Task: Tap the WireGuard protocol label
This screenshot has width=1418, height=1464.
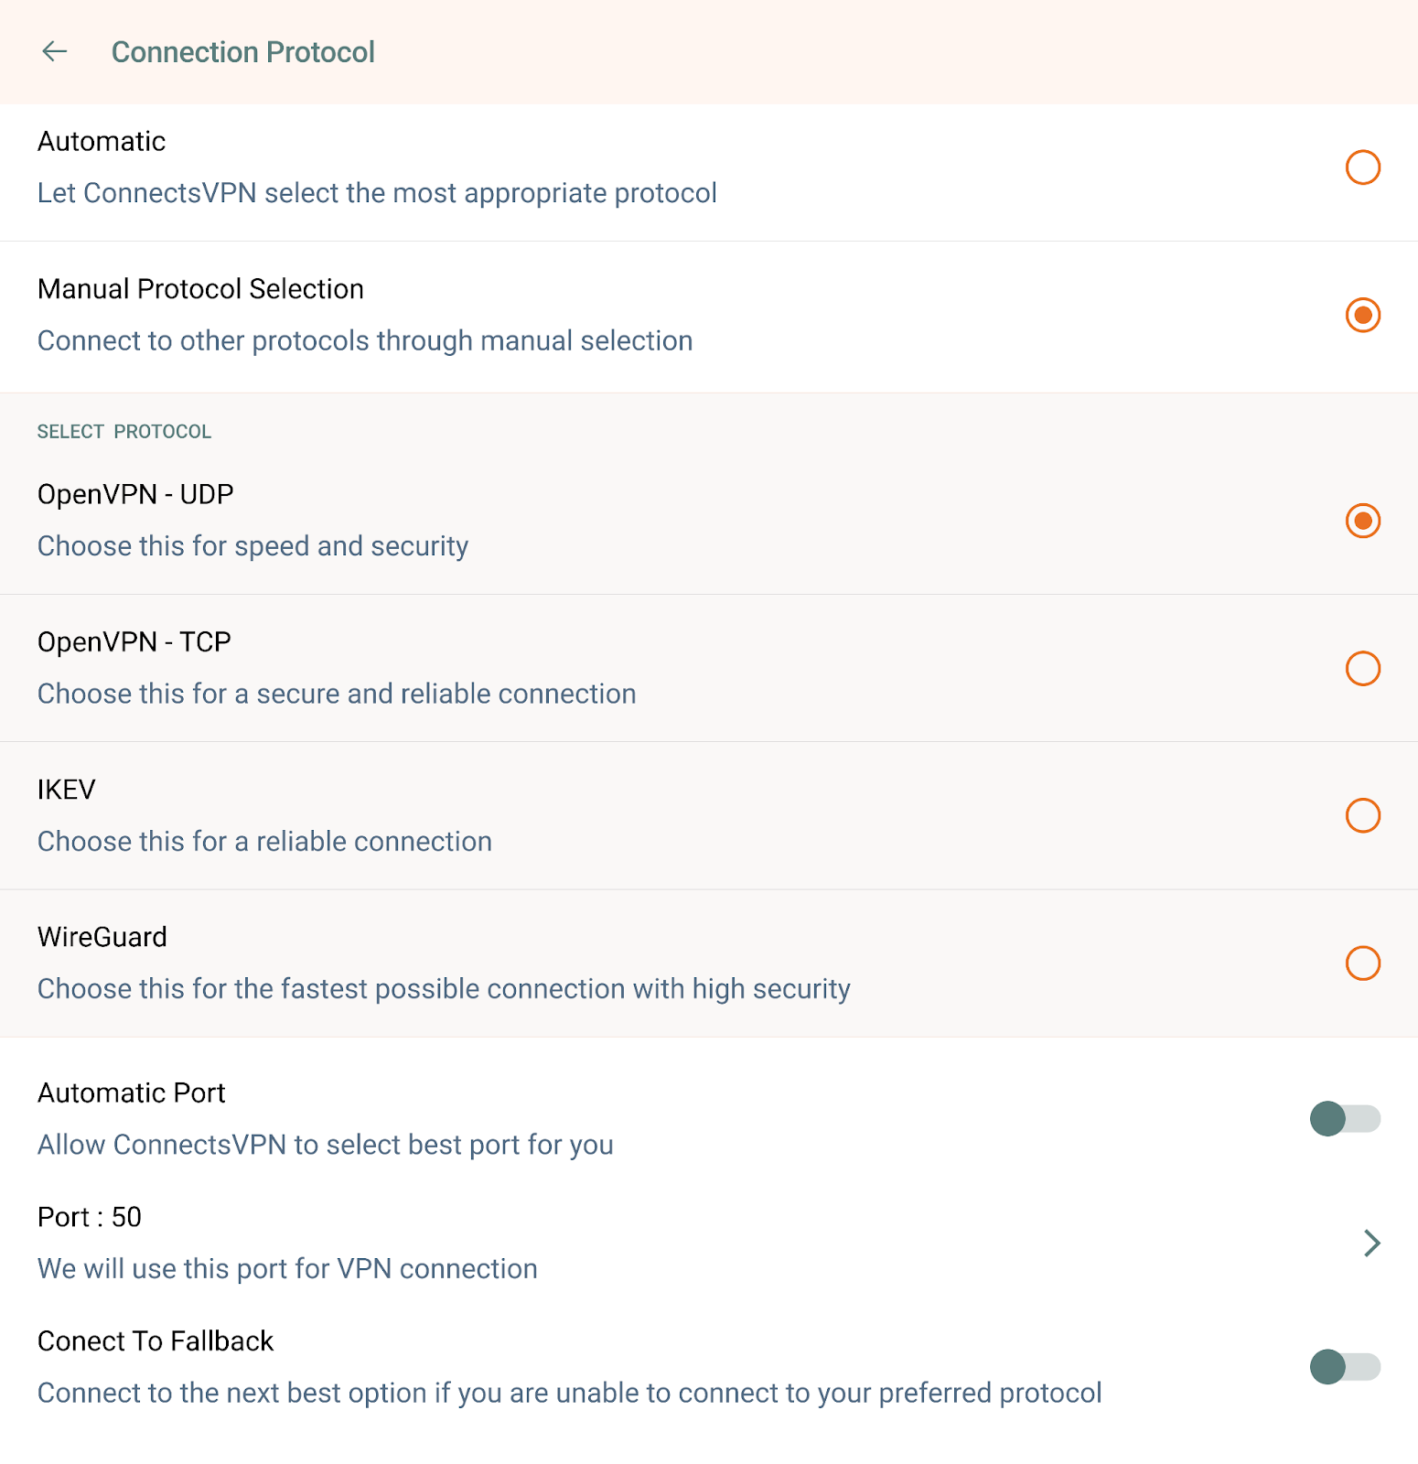Action: click(102, 937)
